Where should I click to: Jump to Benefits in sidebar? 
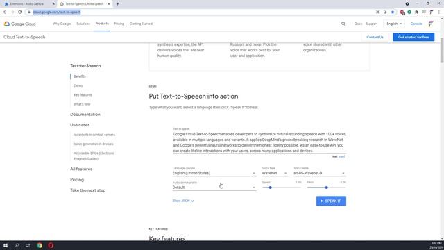point(80,76)
